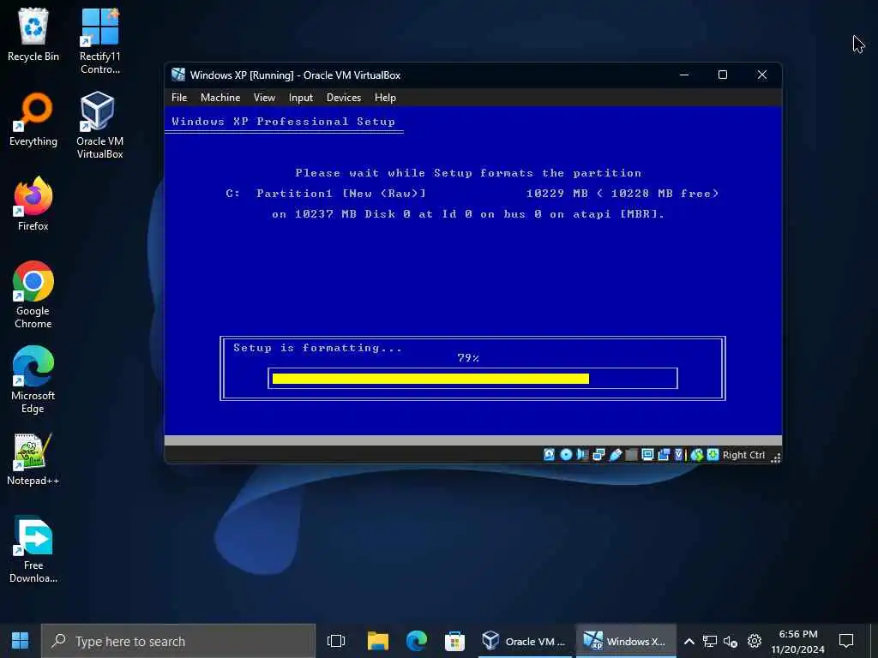Click the 79% progress text
The width and height of the screenshot is (878, 658).
(468, 357)
